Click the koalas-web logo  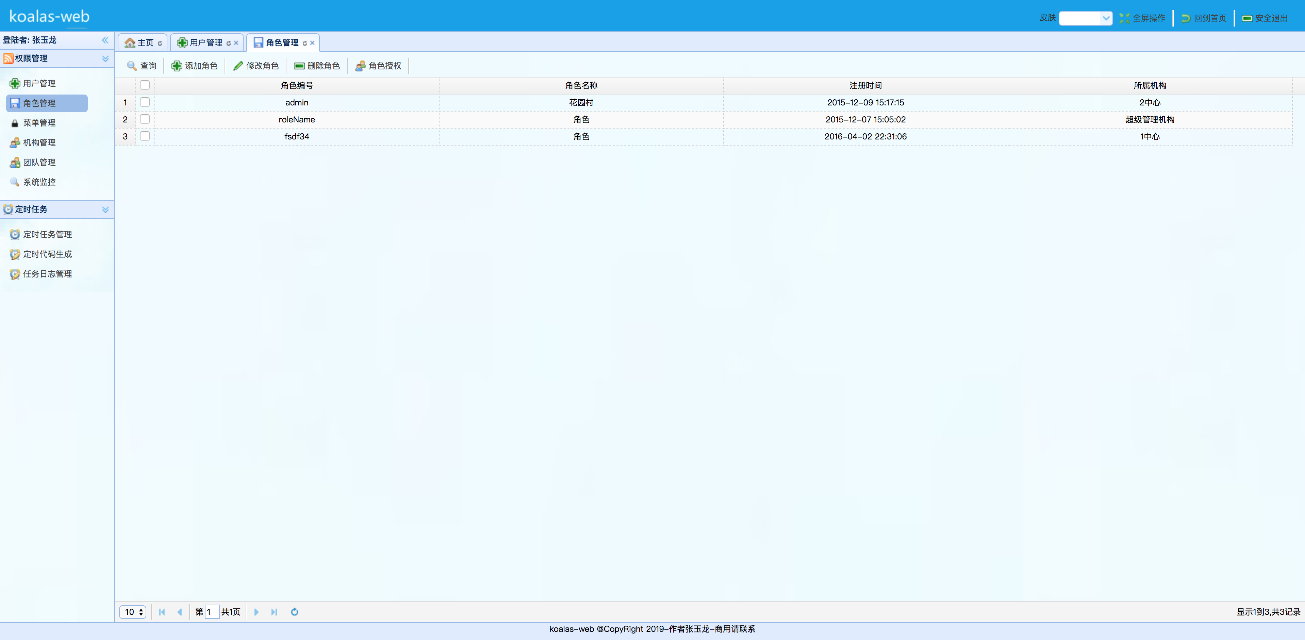[x=49, y=16]
